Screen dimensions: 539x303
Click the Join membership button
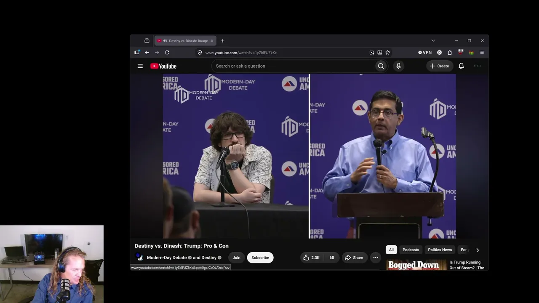236,258
